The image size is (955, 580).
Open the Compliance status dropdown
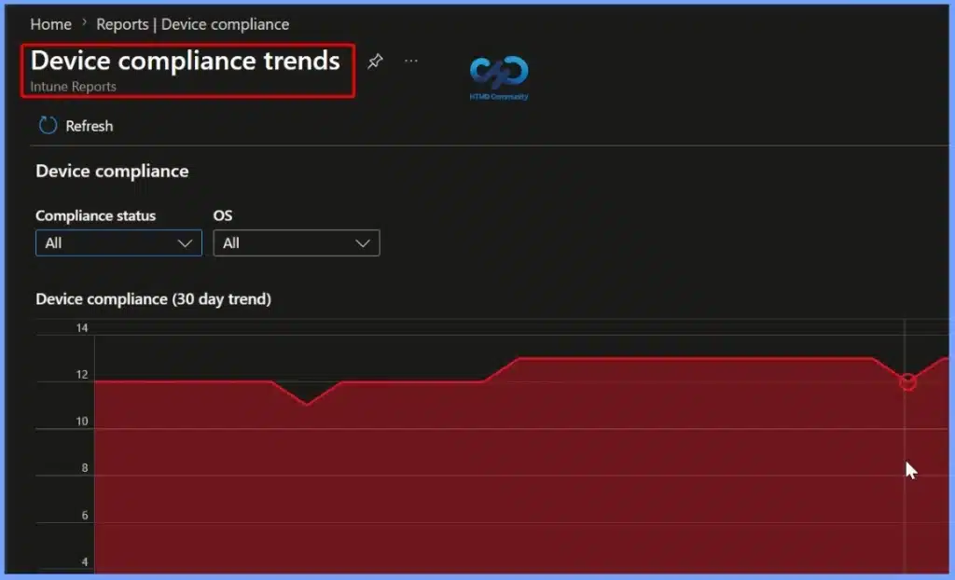(118, 243)
